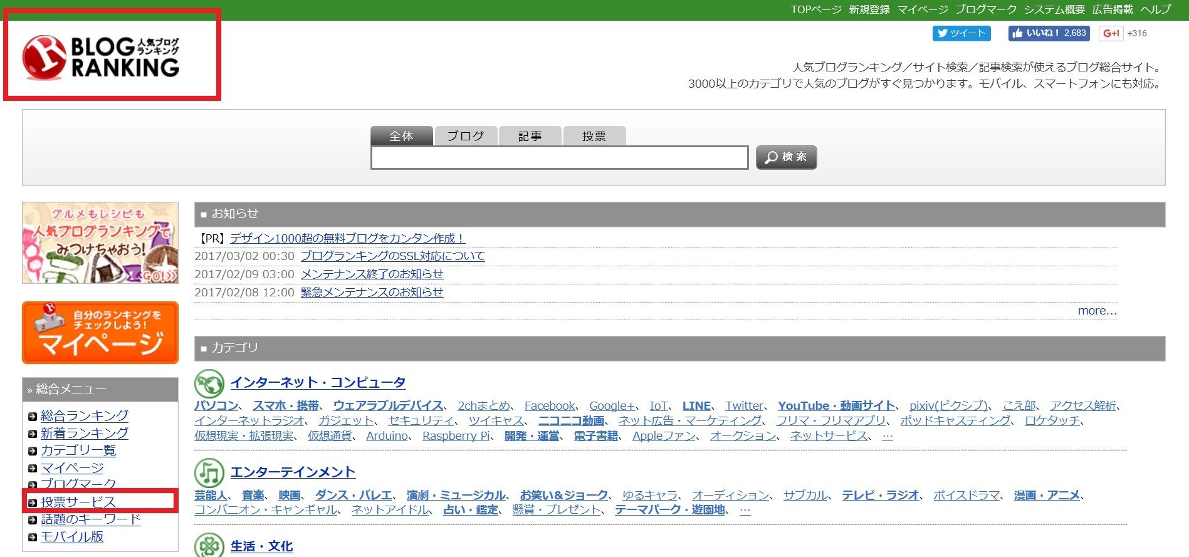The height and width of the screenshot is (557, 1189).
Task: Open the YouTube・動画サイト subcategory link
Action: pos(837,406)
